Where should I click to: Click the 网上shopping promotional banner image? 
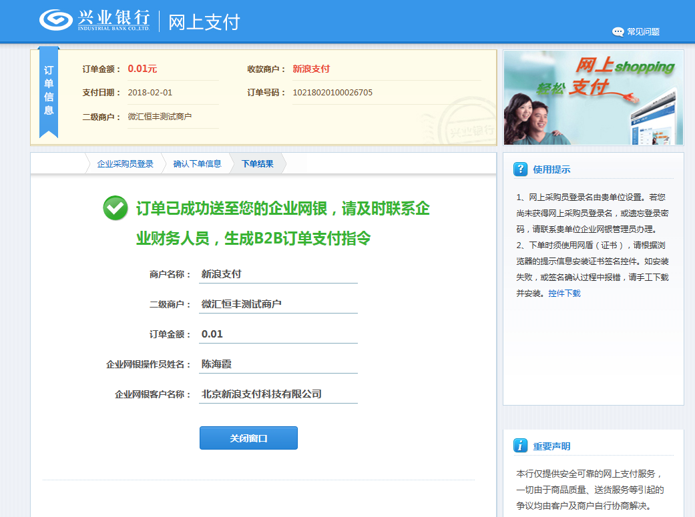[594, 97]
